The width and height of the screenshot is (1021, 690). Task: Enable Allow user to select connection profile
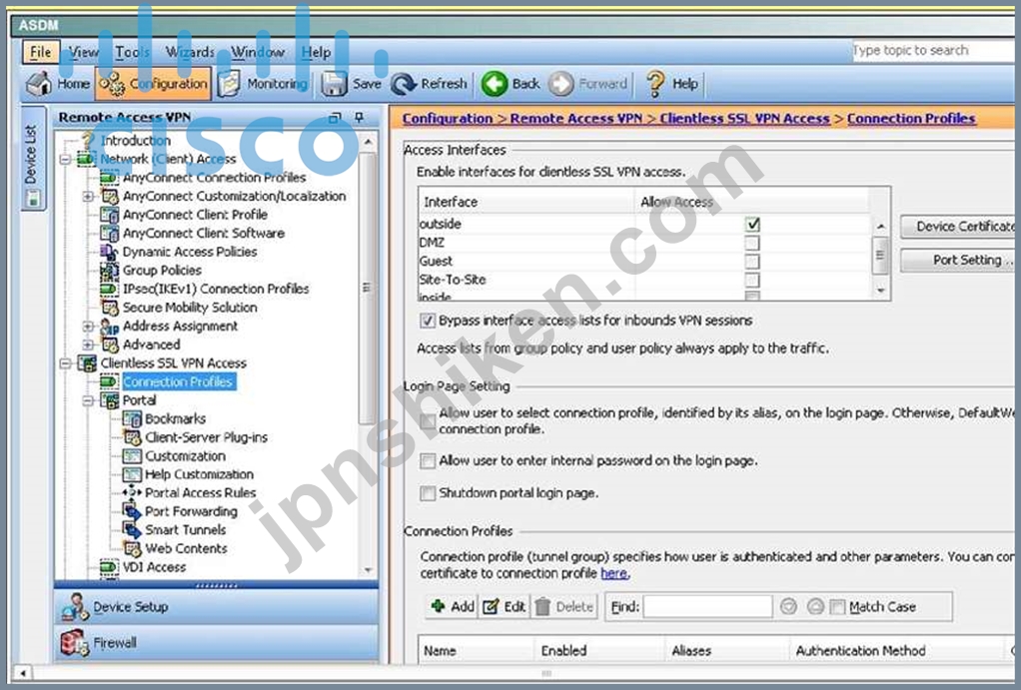tap(428, 421)
